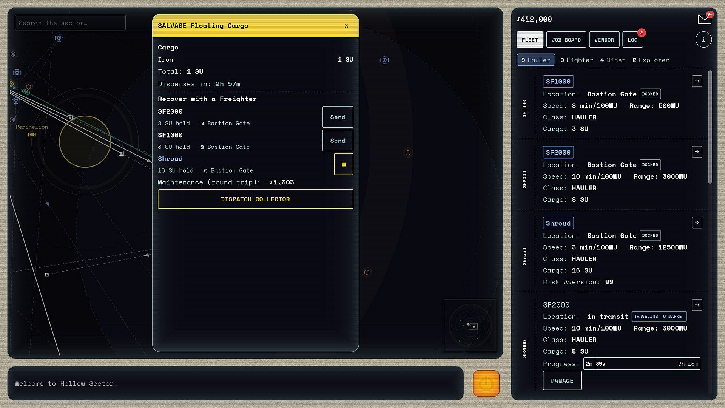Image resolution: width=725 pixels, height=408 pixels.
Task: Deselect the Shroud freighter toggle
Action: pos(344,164)
